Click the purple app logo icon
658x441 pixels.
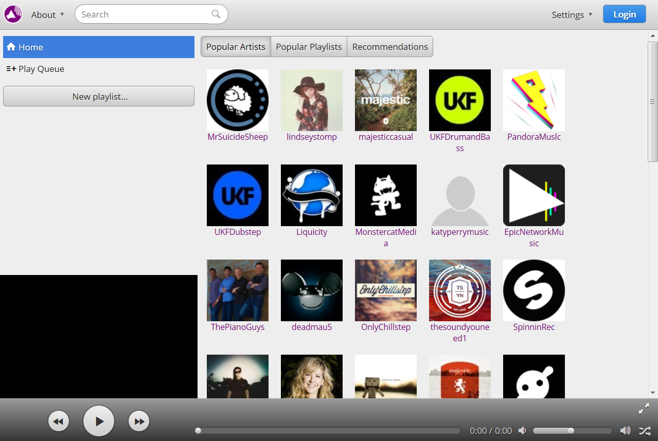click(x=13, y=14)
